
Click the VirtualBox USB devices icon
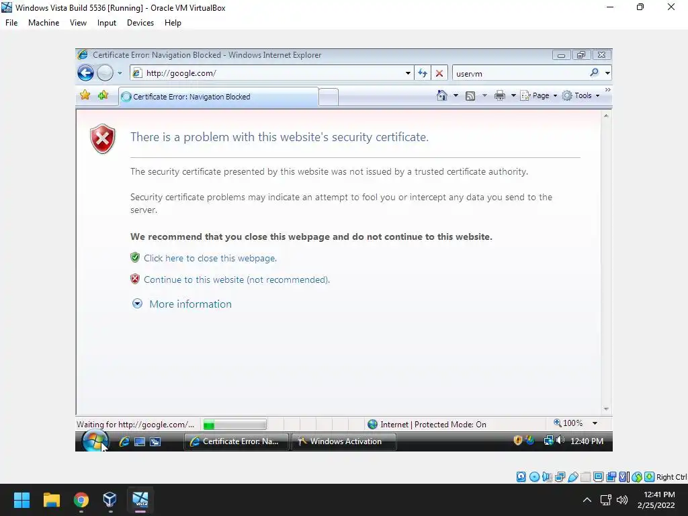[x=572, y=477]
